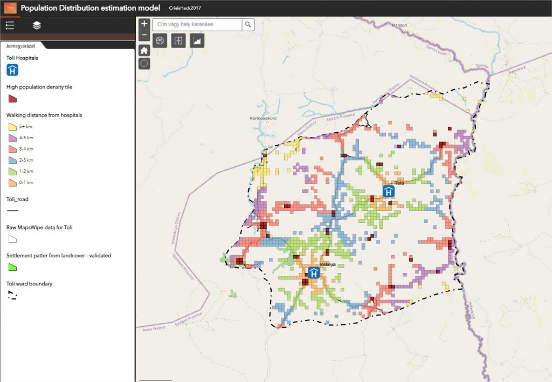Click the 'CrisisHack2017' subtitle text

(185, 8)
